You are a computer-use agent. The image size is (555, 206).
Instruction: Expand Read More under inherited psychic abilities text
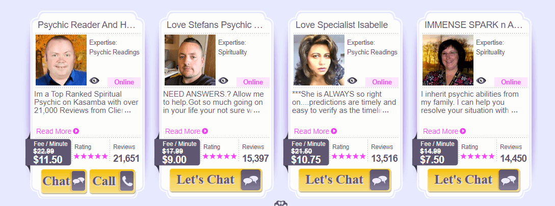444,131
